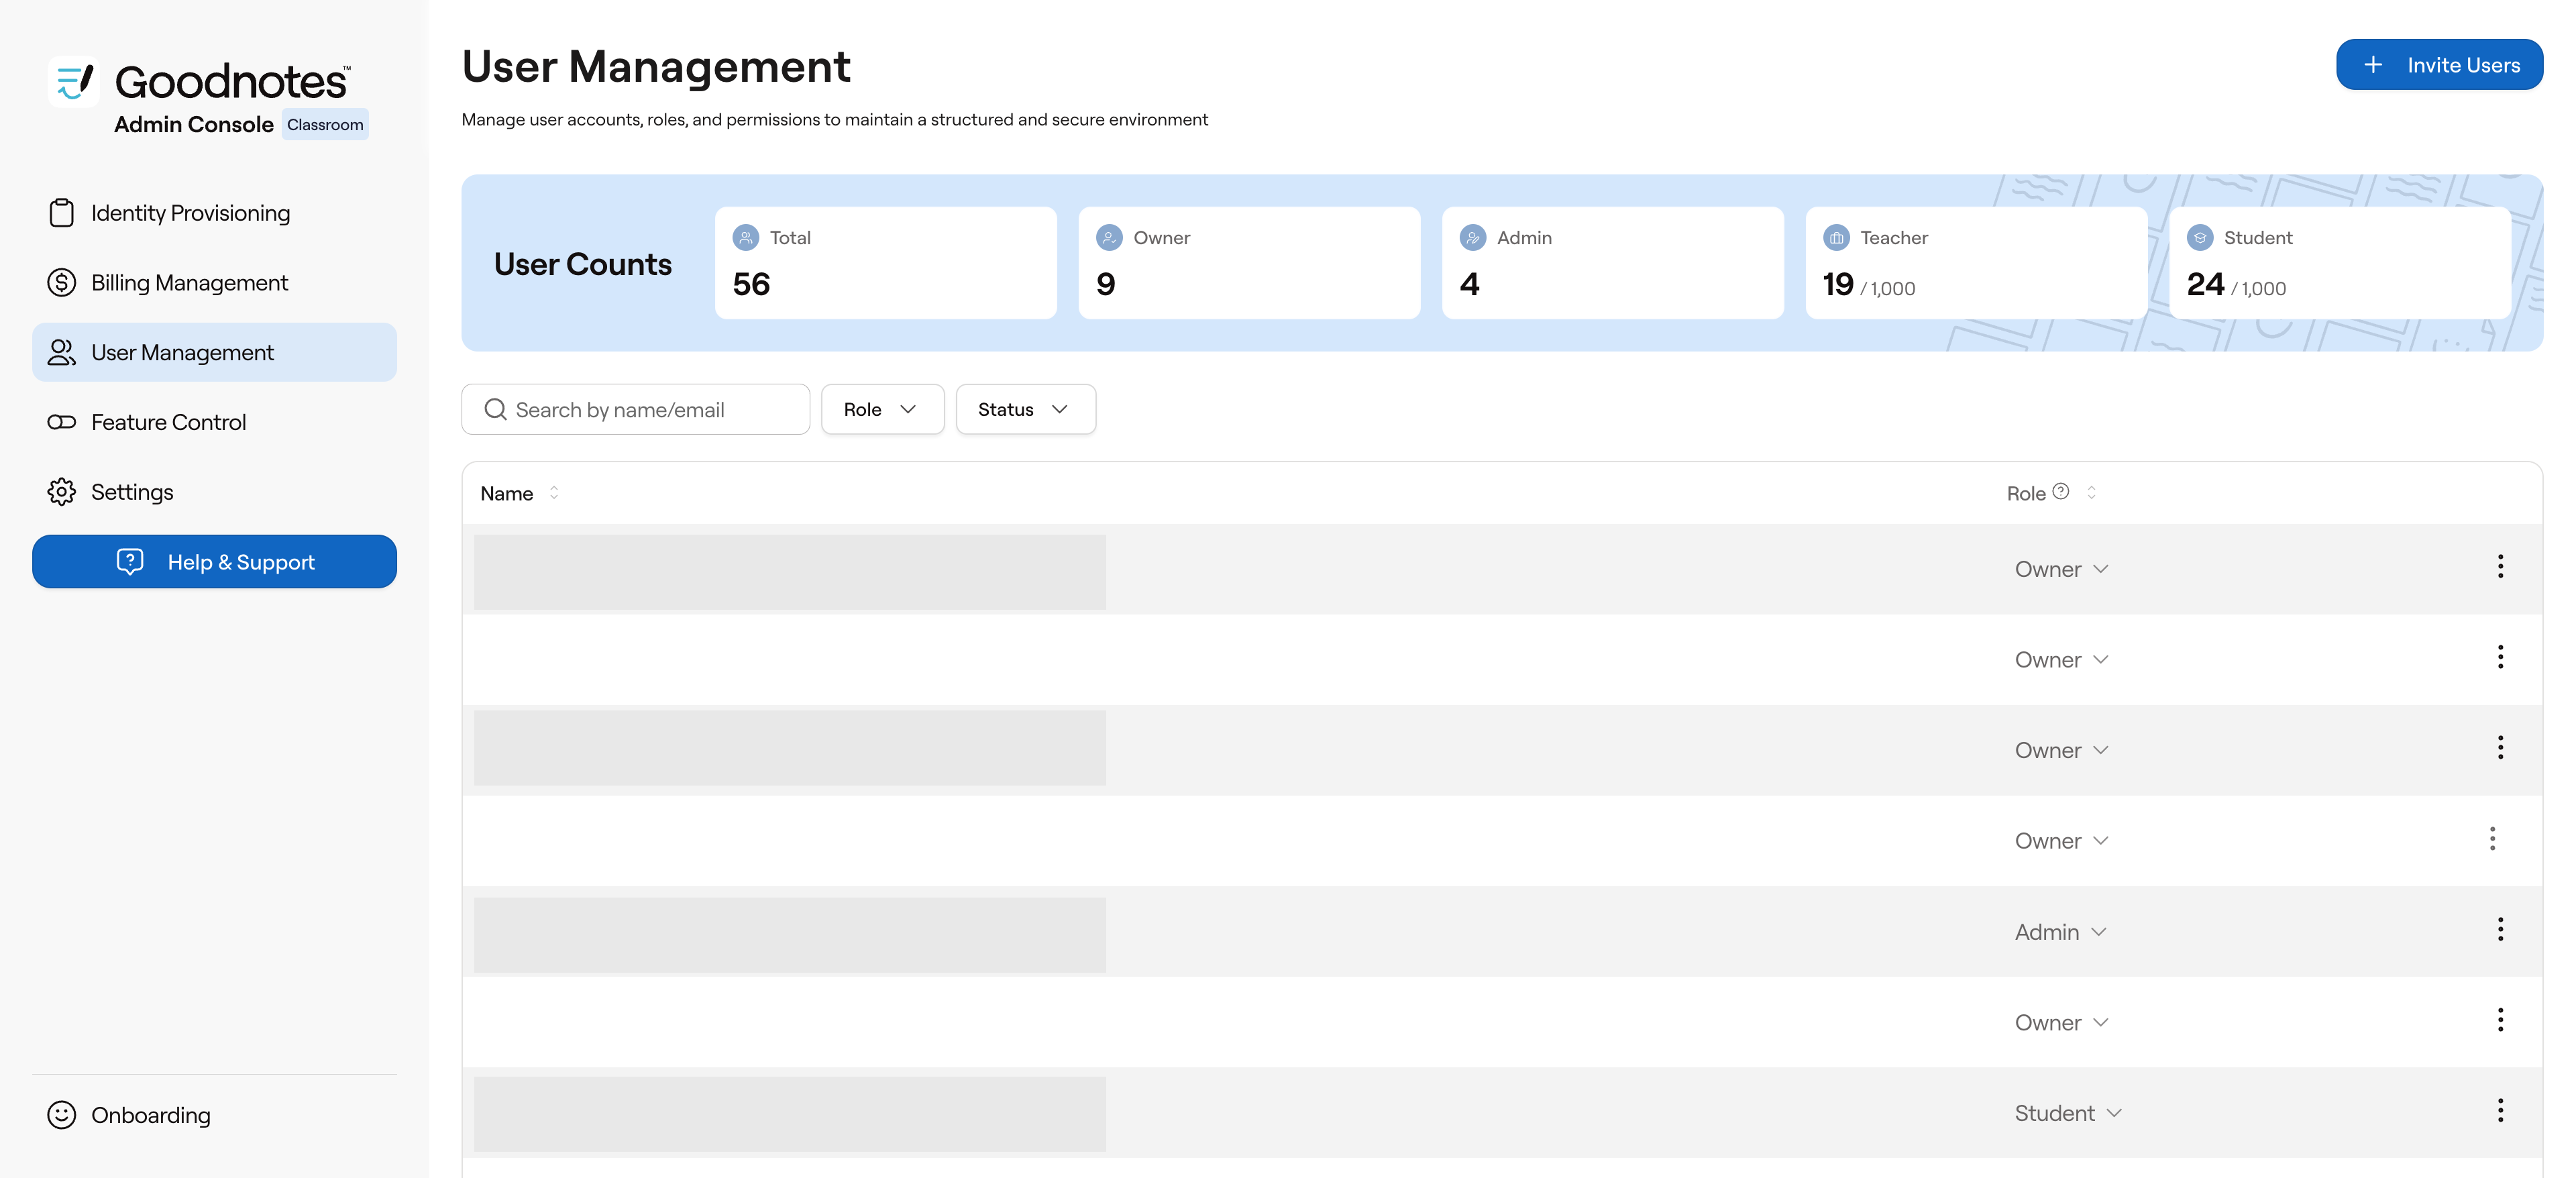Click the Identity Provisioning clipboard icon
The width and height of the screenshot is (2576, 1178).
point(61,213)
